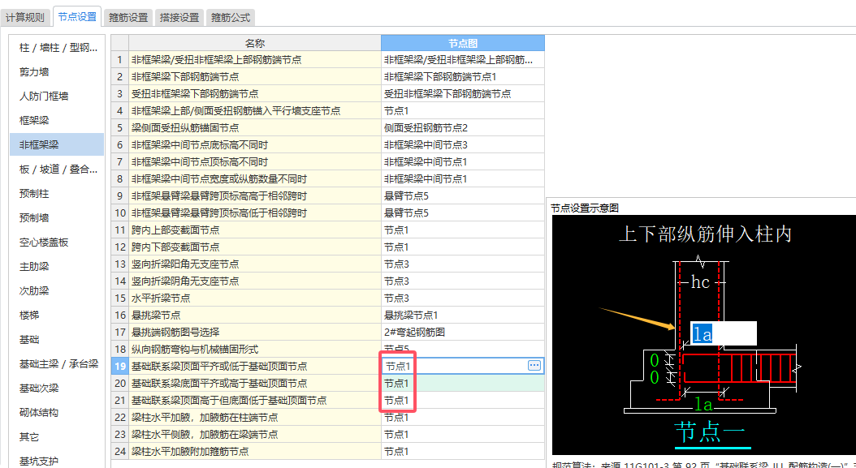The height and width of the screenshot is (468, 856).
Task: Open the 搭接设置 tab
Action: pyautogui.click(x=179, y=18)
